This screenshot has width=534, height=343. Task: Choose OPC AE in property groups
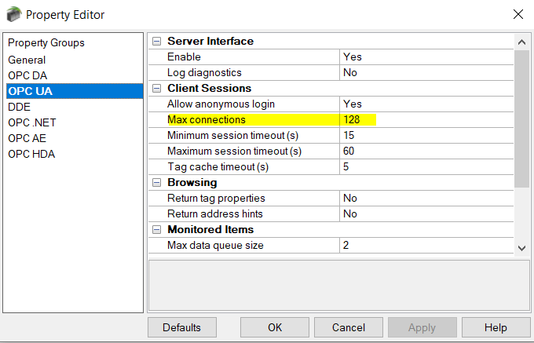point(27,138)
